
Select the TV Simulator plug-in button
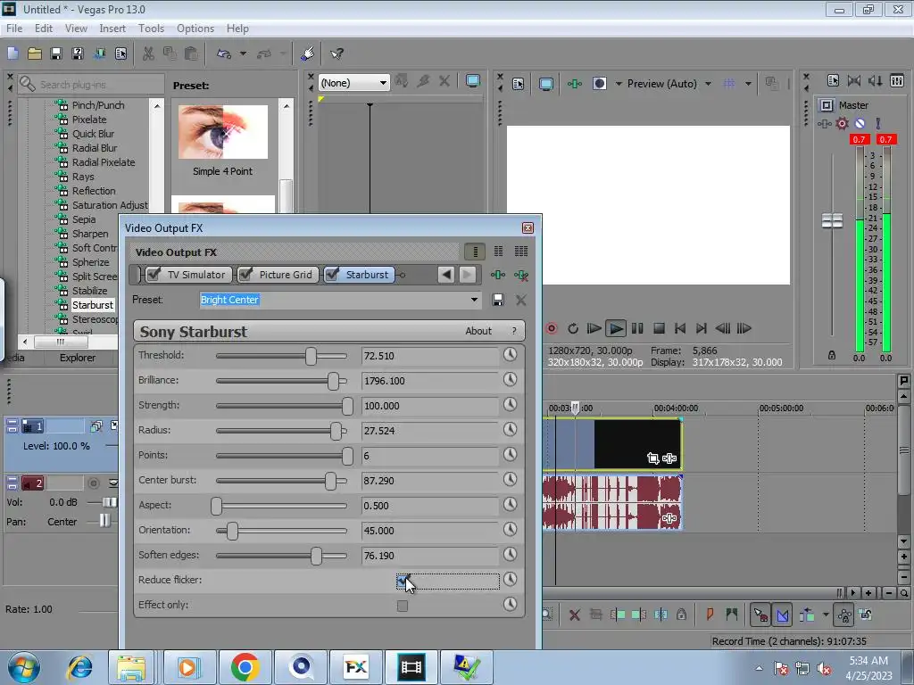[188, 275]
